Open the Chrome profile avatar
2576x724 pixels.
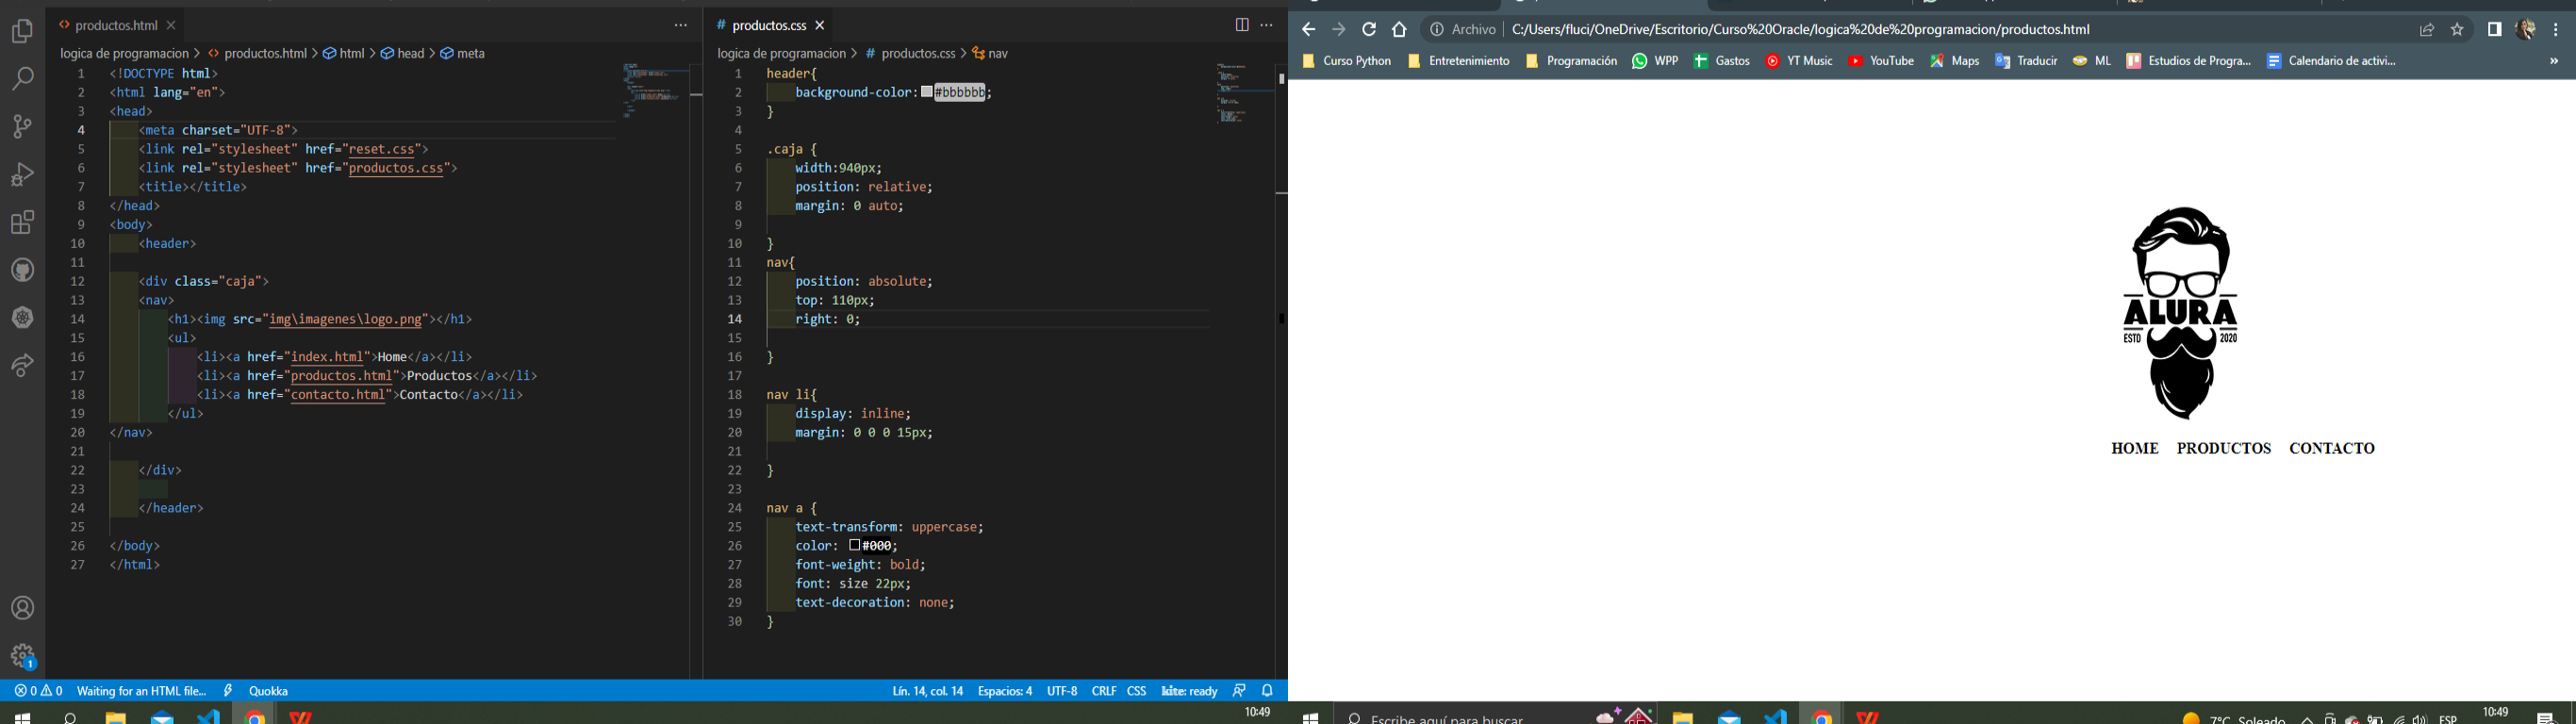pyautogui.click(x=2525, y=30)
